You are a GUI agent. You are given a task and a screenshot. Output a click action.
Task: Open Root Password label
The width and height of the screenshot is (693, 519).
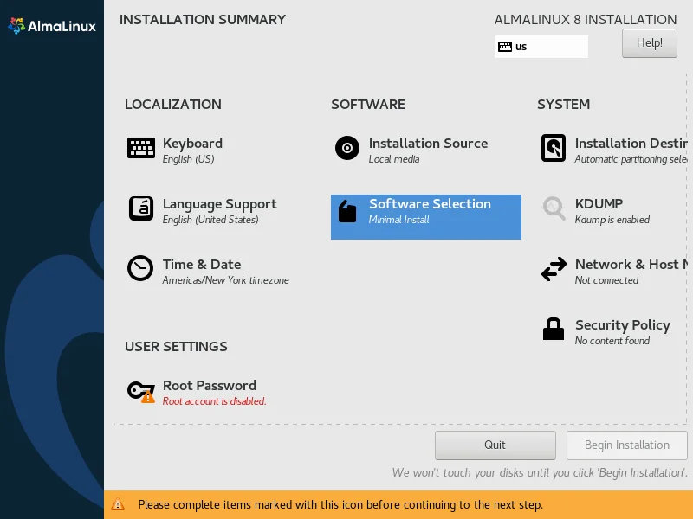tap(210, 385)
